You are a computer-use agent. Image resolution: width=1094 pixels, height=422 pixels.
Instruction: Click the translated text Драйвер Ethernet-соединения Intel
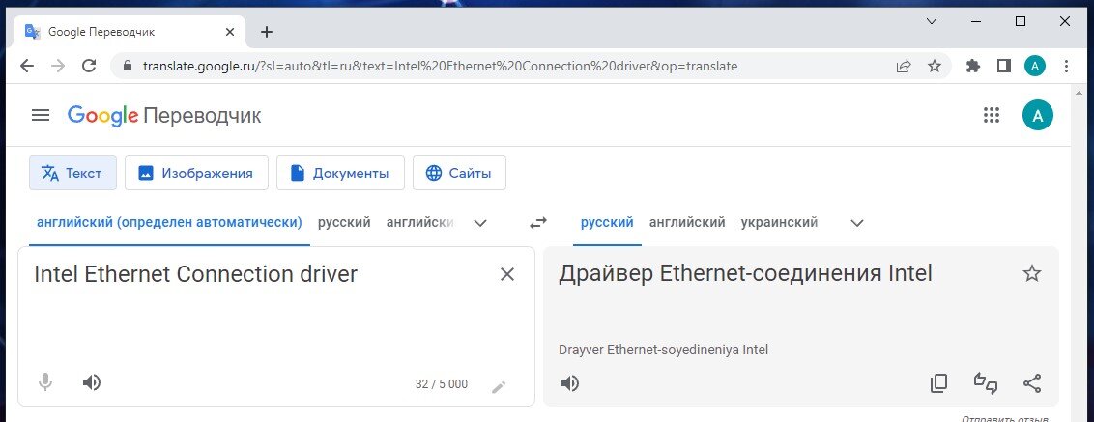(x=745, y=273)
